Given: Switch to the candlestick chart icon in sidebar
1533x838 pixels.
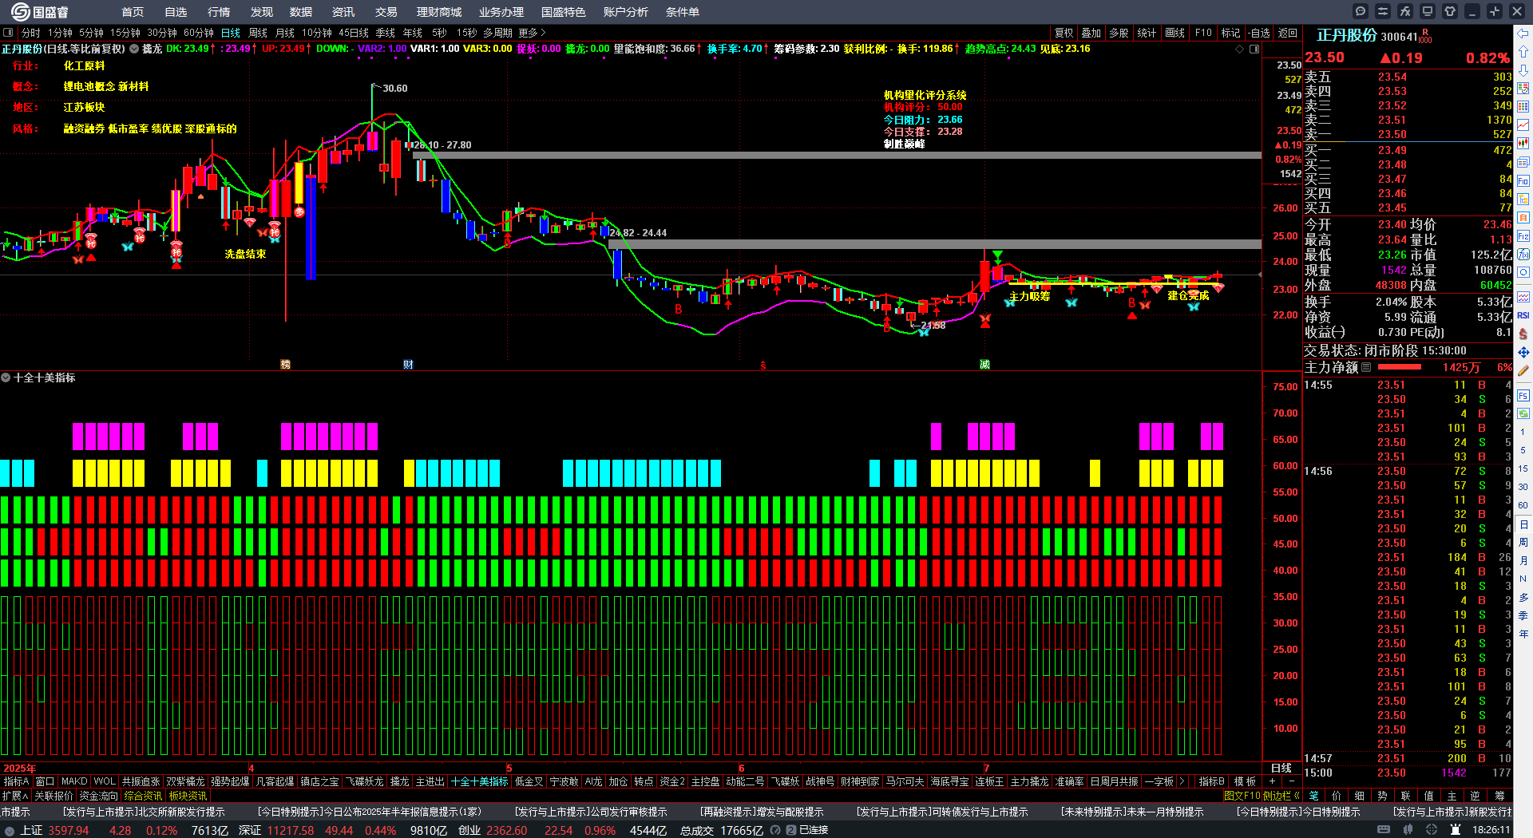Looking at the screenshot, I should pyautogui.click(x=1523, y=143).
